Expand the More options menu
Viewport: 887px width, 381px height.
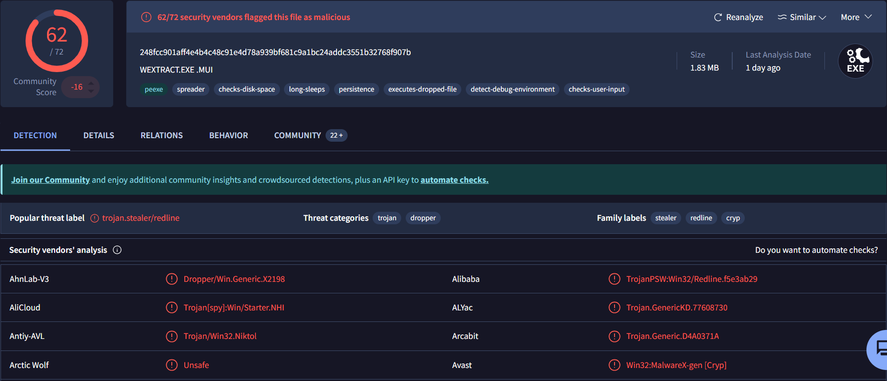pos(856,17)
